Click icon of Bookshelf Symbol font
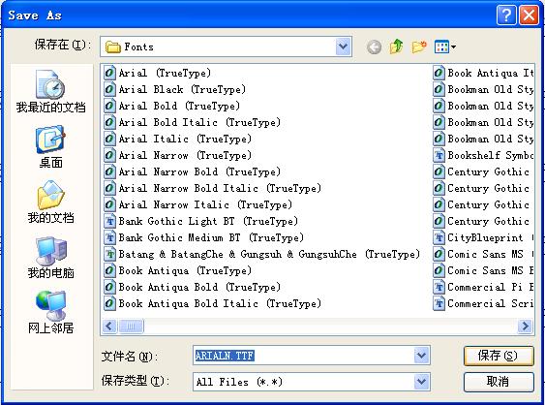Screen dimensions: 545x405 point(439,155)
